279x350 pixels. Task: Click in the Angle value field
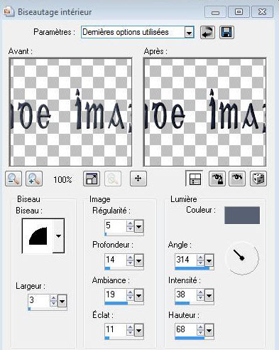186,260
